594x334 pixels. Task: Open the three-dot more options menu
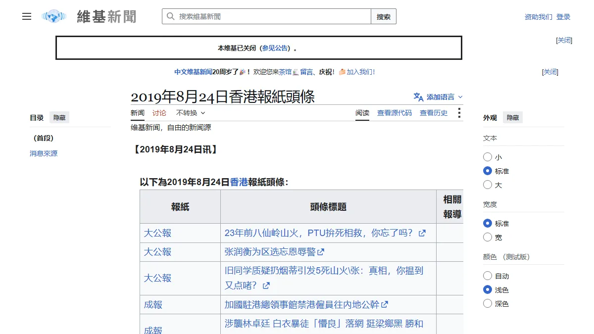coord(459,113)
